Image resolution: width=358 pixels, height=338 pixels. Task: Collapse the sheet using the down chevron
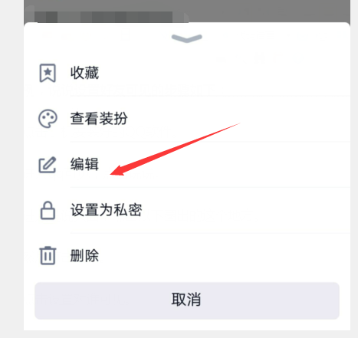click(187, 38)
